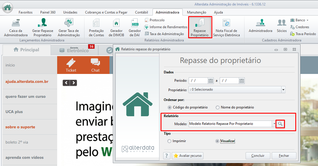Open boleto 2ª via link
Viewport: 318px width, 166px height.
pyautogui.click(x=17, y=142)
